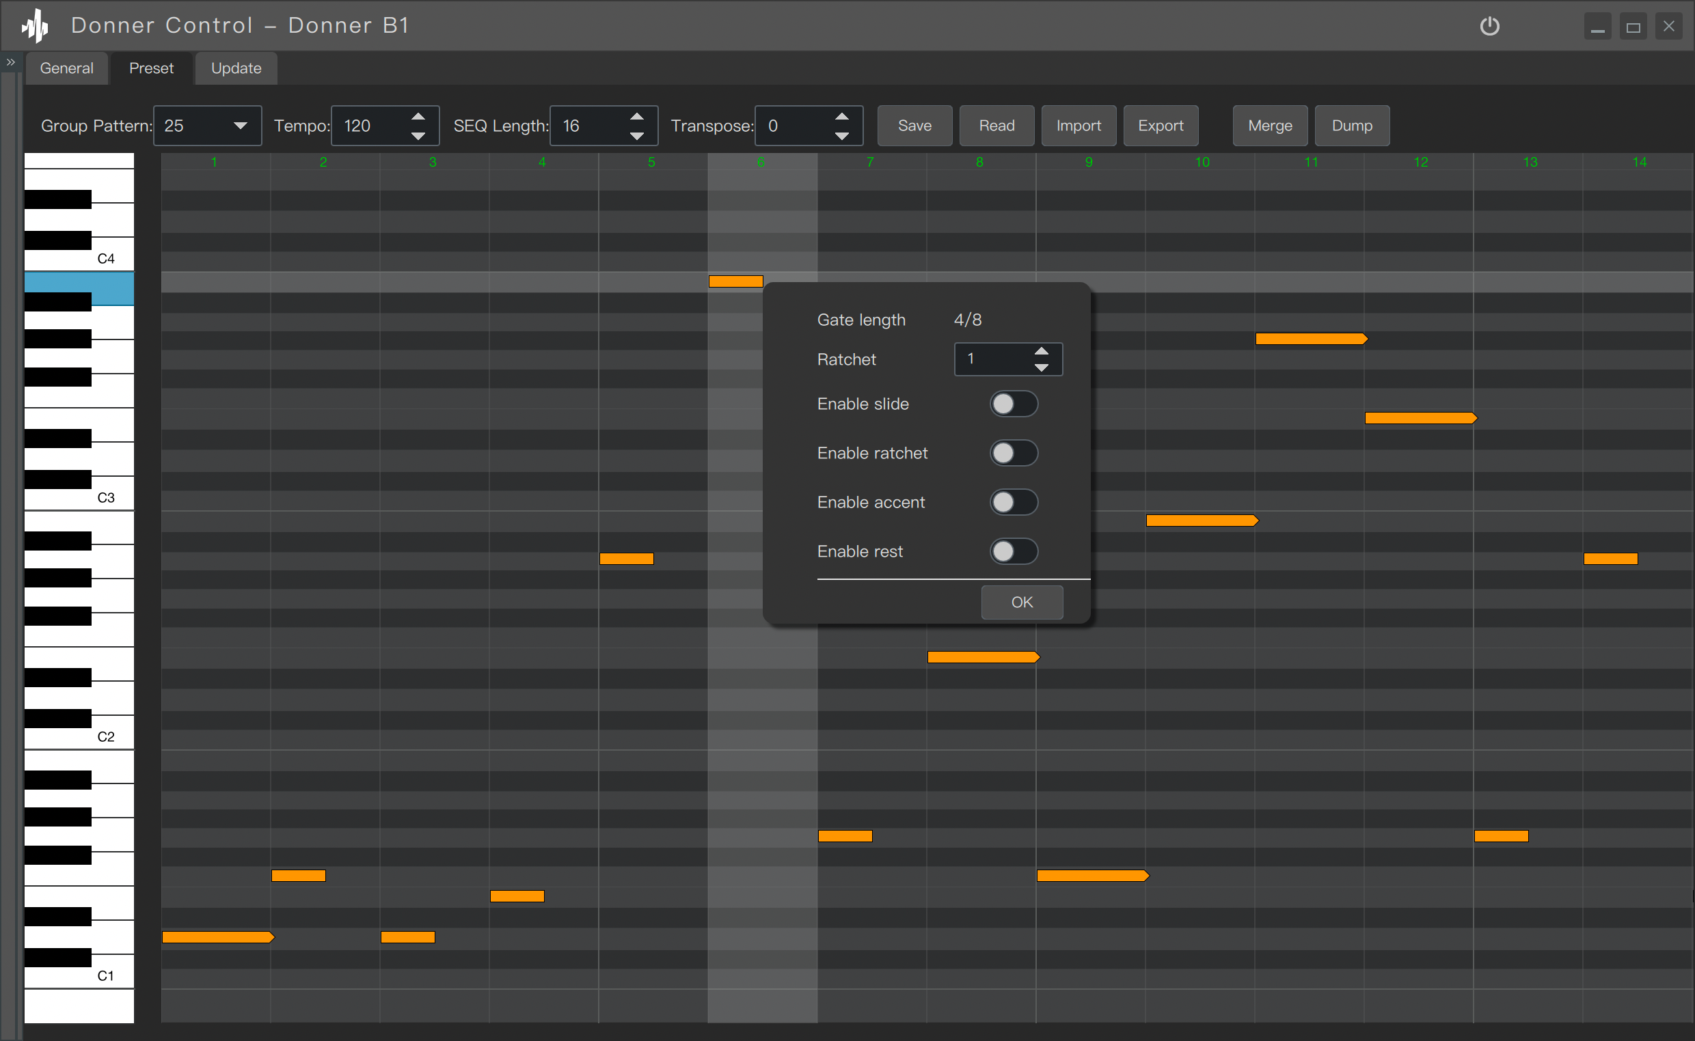Switch on Enable rest

click(1013, 551)
